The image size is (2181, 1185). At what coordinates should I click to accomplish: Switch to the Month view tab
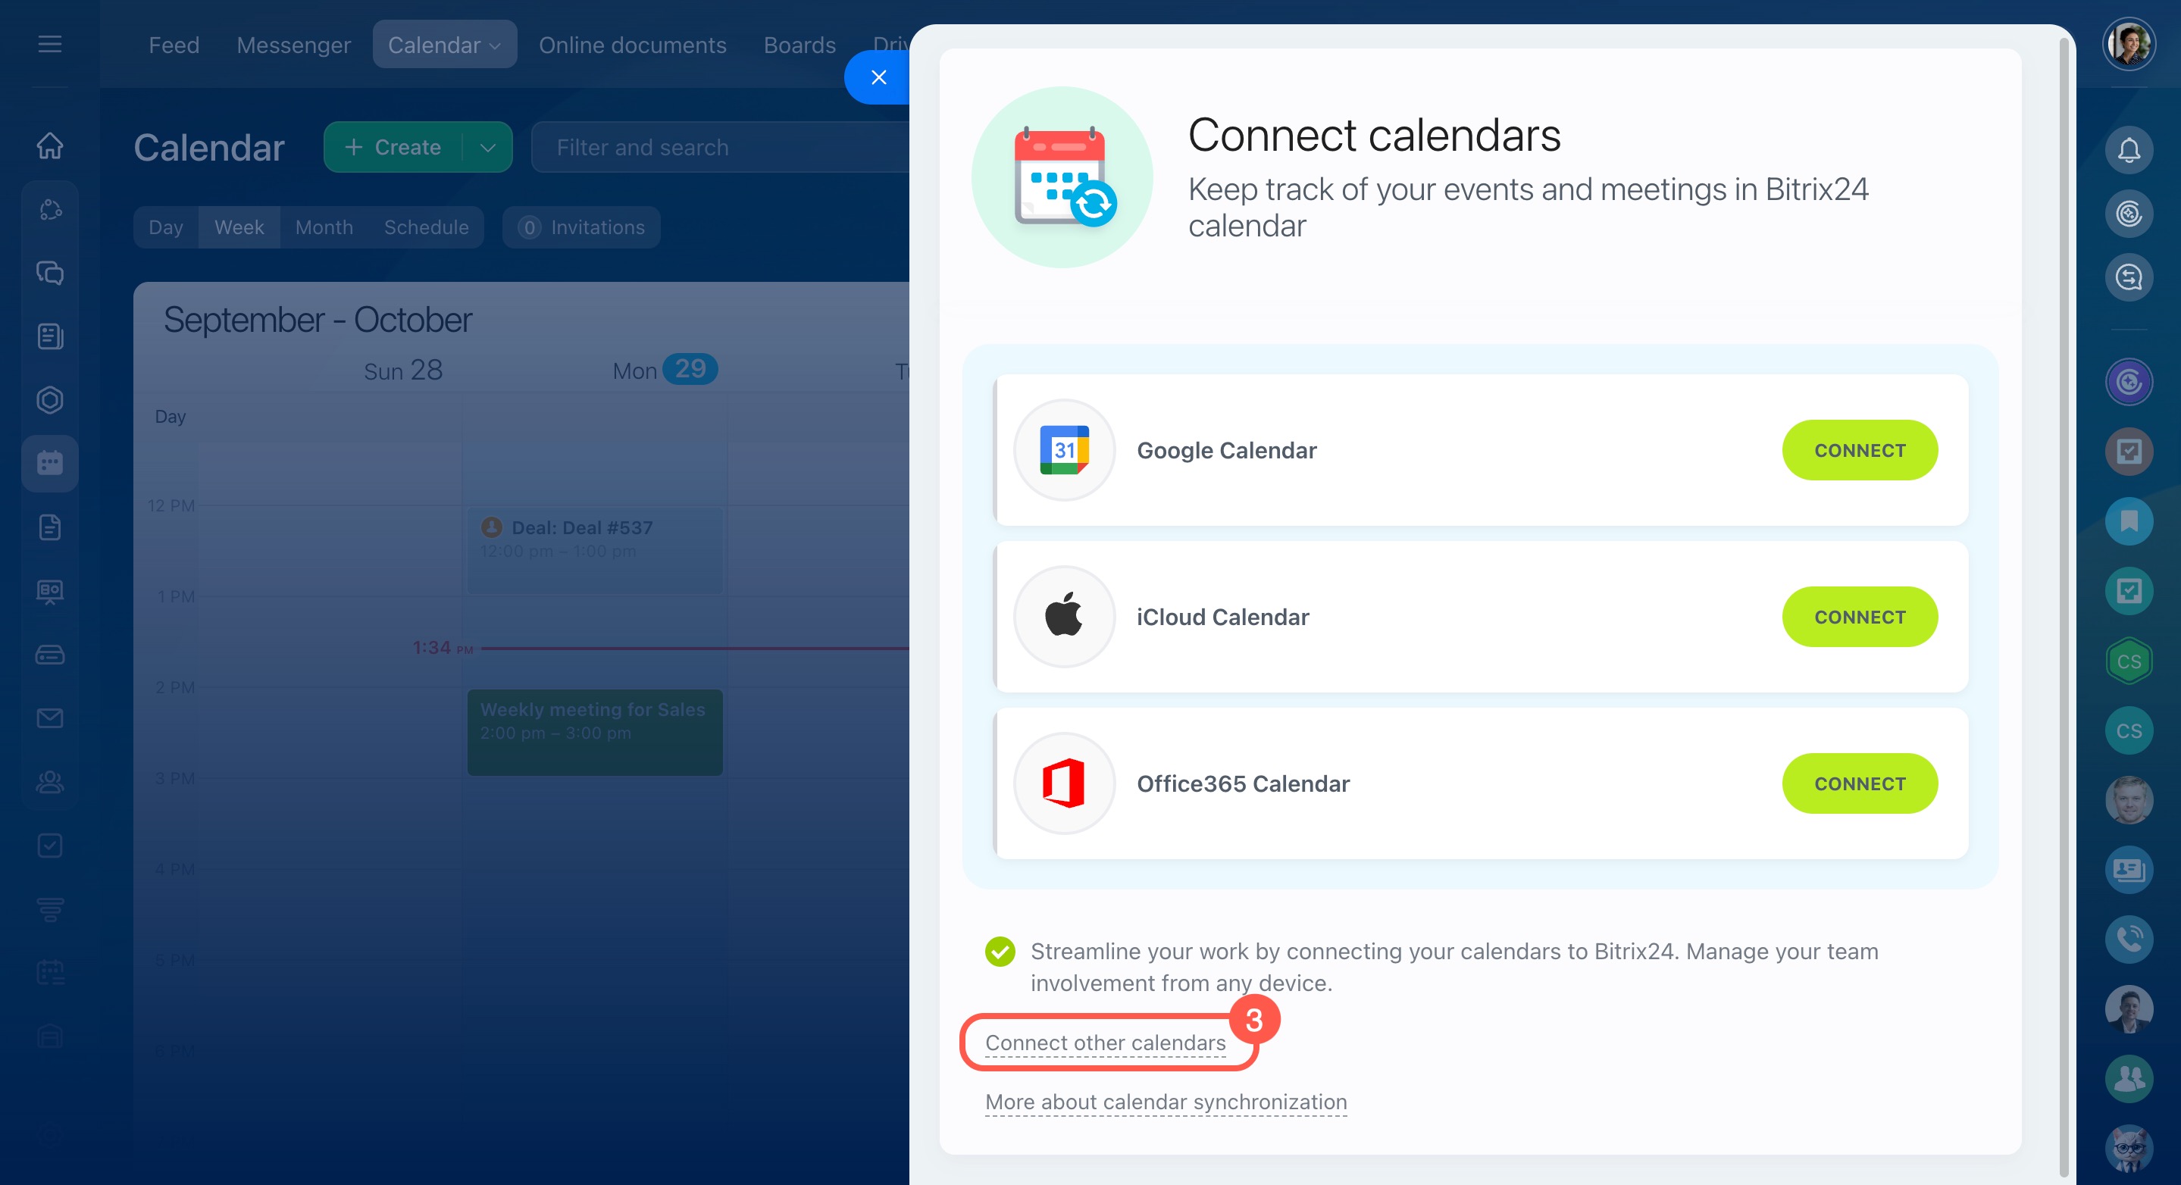coord(324,227)
